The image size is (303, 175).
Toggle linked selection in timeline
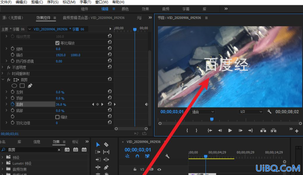pyautogui.click(x=147, y=156)
